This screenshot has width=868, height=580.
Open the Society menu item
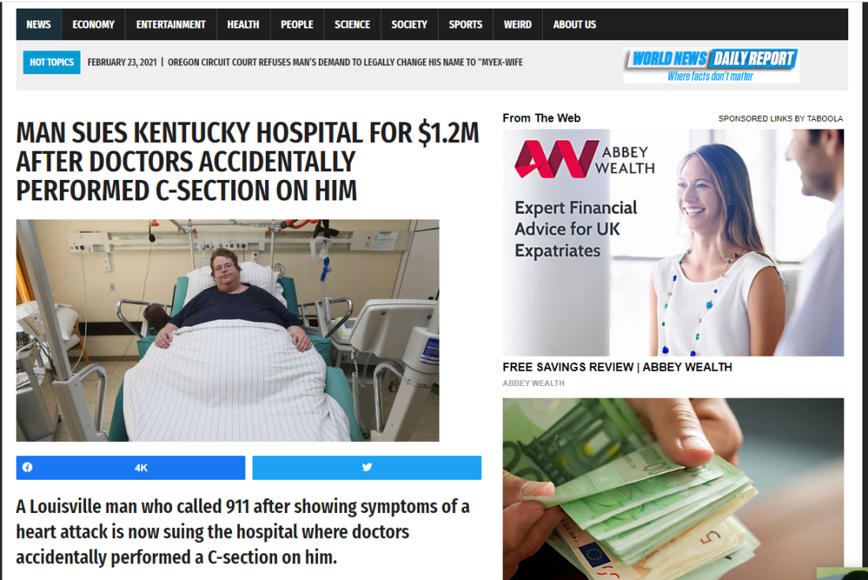coord(409,24)
